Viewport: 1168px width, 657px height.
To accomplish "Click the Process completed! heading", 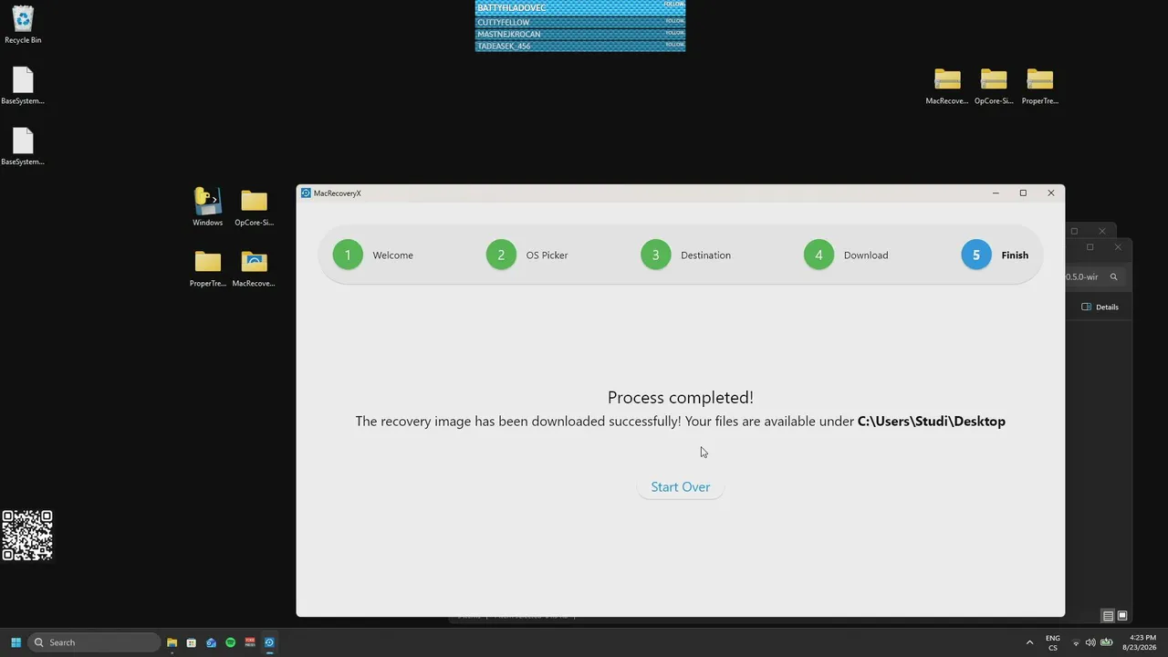I will click(x=681, y=398).
